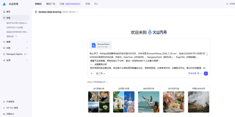Click the 训练 sidebar icon
Viewport: 235px width, 117px height.
(4, 48)
